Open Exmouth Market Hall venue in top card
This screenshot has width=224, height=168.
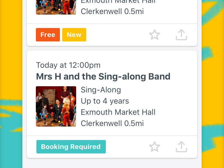118,1
